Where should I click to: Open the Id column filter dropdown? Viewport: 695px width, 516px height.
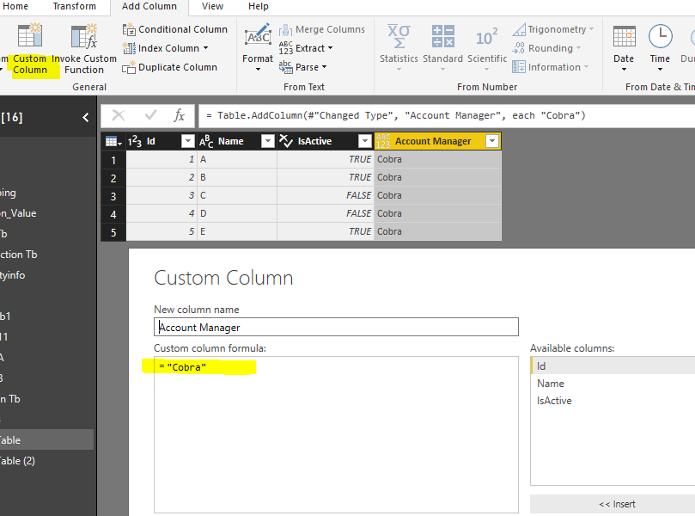pyautogui.click(x=188, y=141)
